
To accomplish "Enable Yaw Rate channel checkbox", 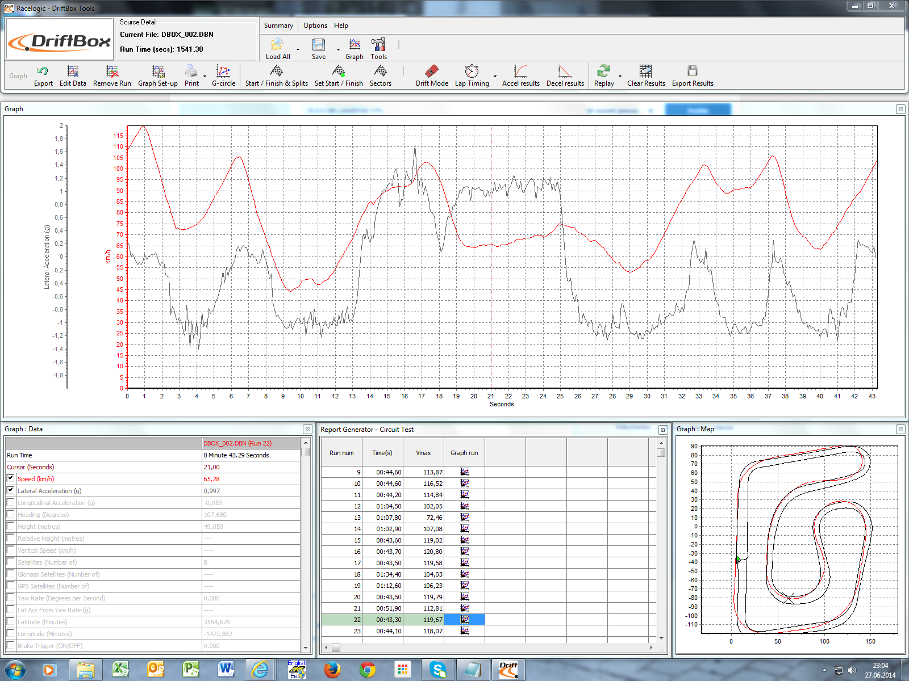I will pyautogui.click(x=11, y=598).
